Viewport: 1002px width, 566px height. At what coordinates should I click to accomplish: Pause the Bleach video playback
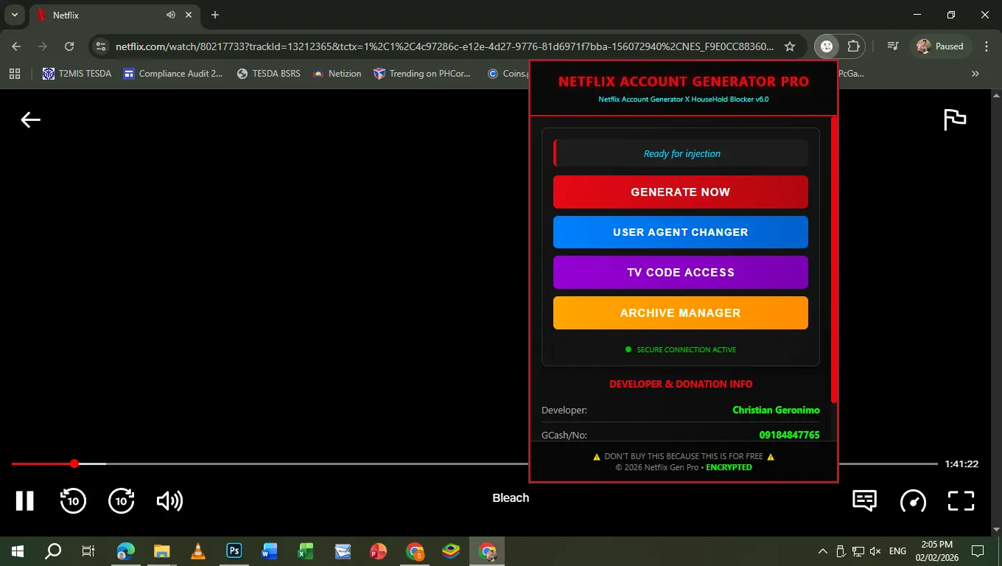(x=25, y=501)
